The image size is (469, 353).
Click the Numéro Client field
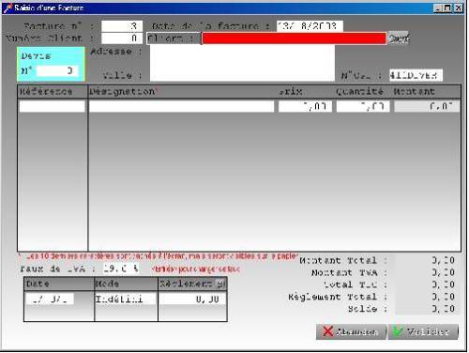click(x=122, y=38)
